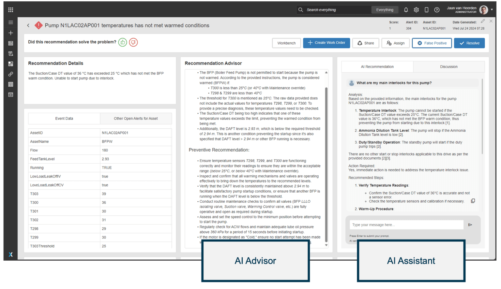
Task: Open the app launcher grid icon
Action: coord(11,10)
